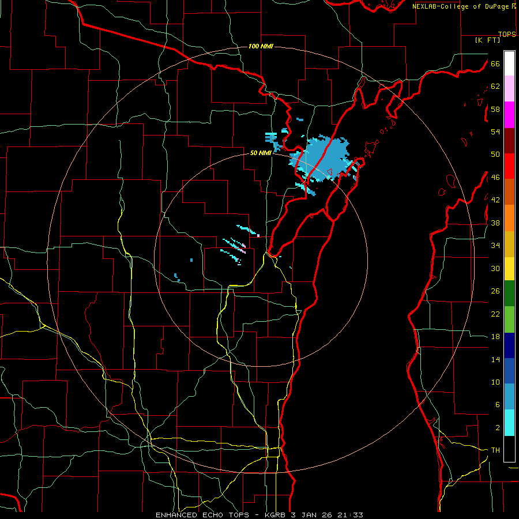The height and width of the screenshot is (519, 519).
Task: Click the "14" legend value
Action: pos(495,359)
